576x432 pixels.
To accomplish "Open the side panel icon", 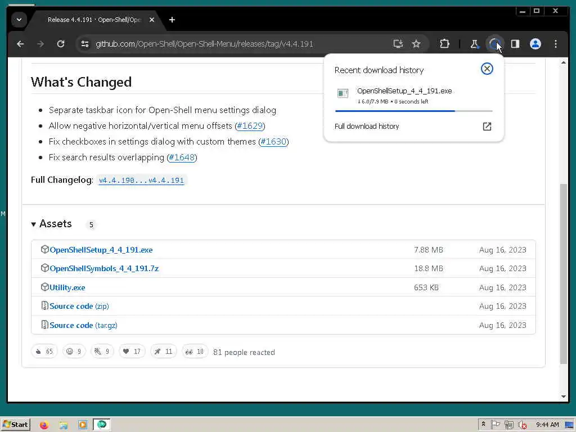I will coord(515,44).
